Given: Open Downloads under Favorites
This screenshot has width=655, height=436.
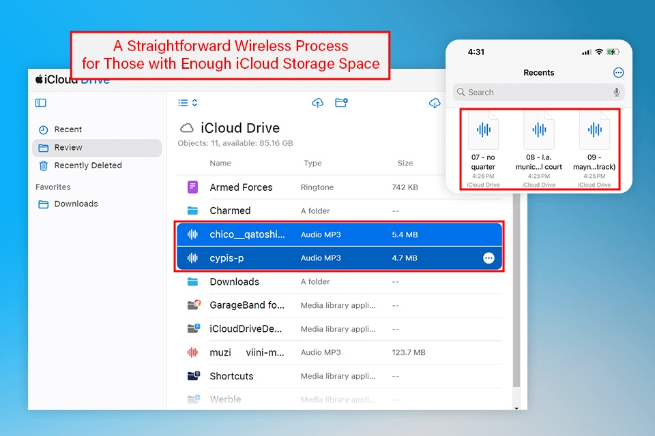Looking at the screenshot, I should [x=97, y=204].
